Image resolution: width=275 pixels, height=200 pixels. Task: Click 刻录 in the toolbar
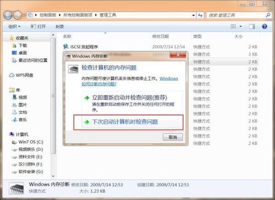click(x=60, y=27)
